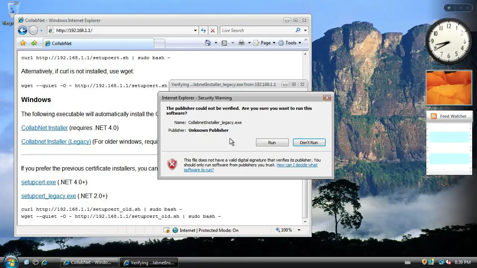The height and width of the screenshot is (268, 477).
Task: Click the 'Internet | Protected Mode: On' status text
Action: (x=209, y=230)
